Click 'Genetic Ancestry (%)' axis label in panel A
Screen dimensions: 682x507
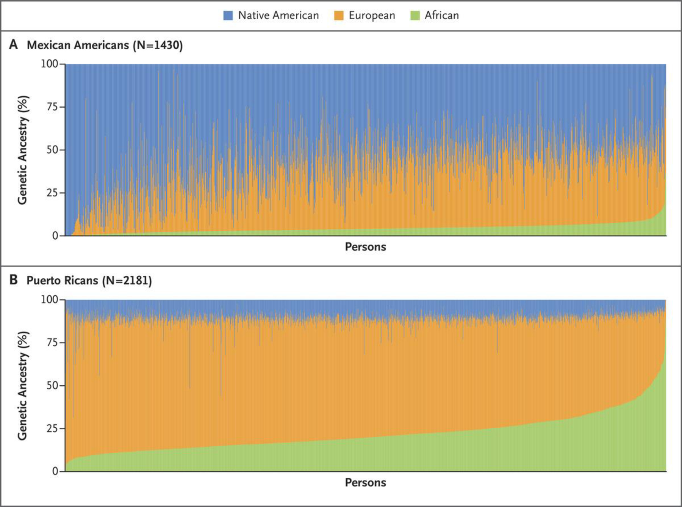(x=23, y=150)
